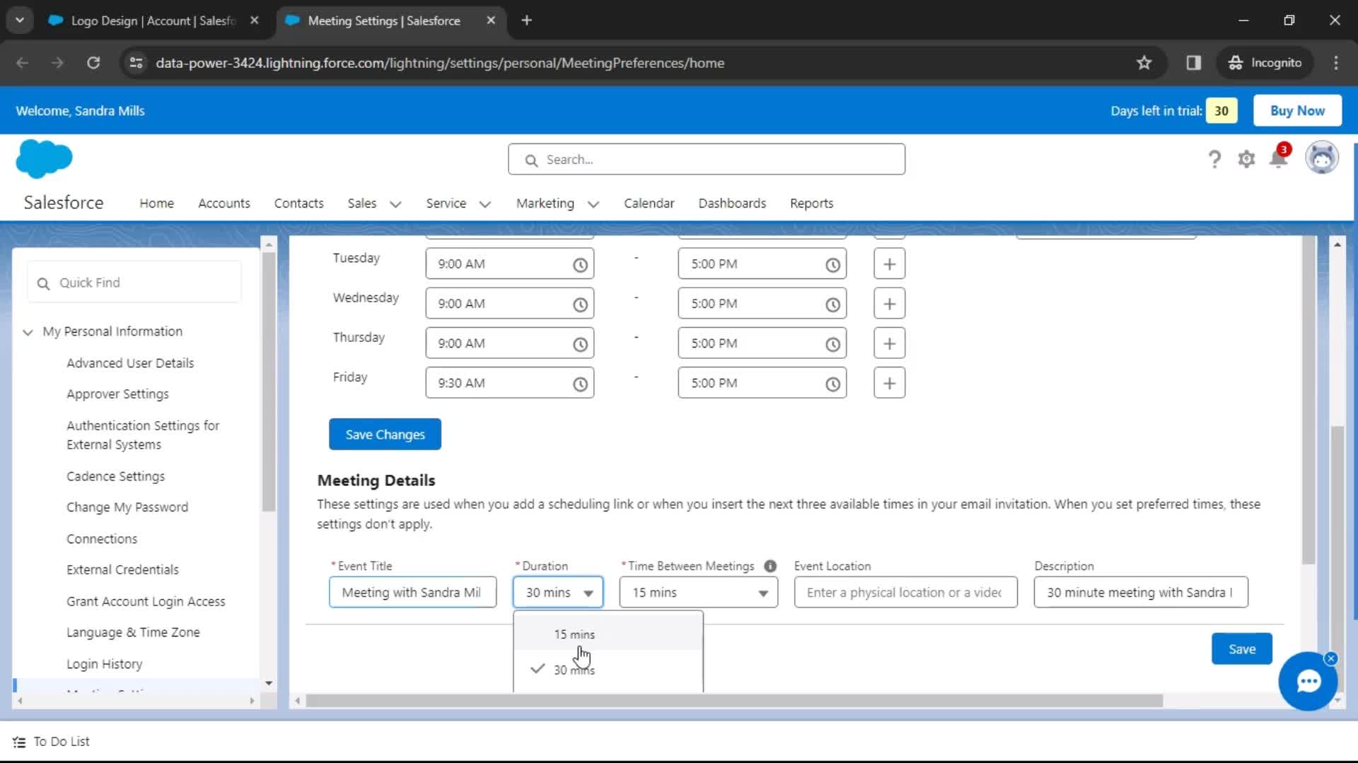This screenshot has width=1358, height=763.
Task: Click the clock icon in Wednesday end time
Action: pyautogui.click(x=832, y=304)
